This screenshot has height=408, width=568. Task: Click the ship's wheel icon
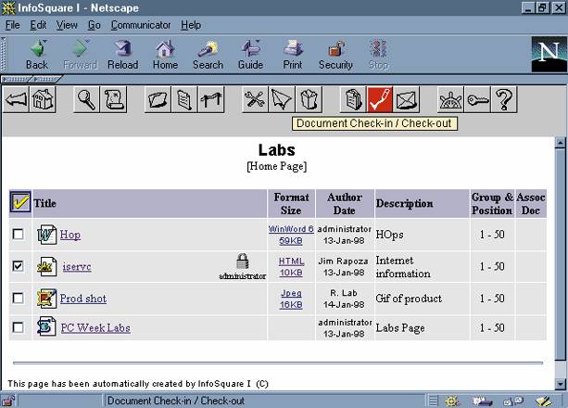[450, 99]
